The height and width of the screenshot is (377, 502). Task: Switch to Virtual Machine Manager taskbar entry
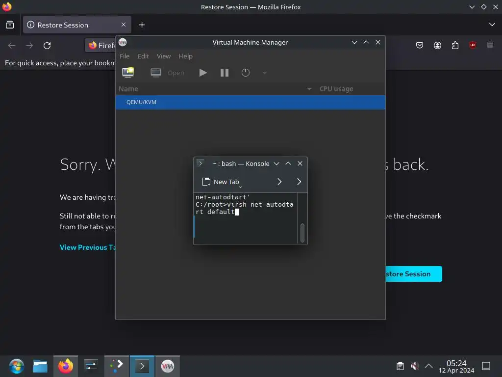[168, 366]
